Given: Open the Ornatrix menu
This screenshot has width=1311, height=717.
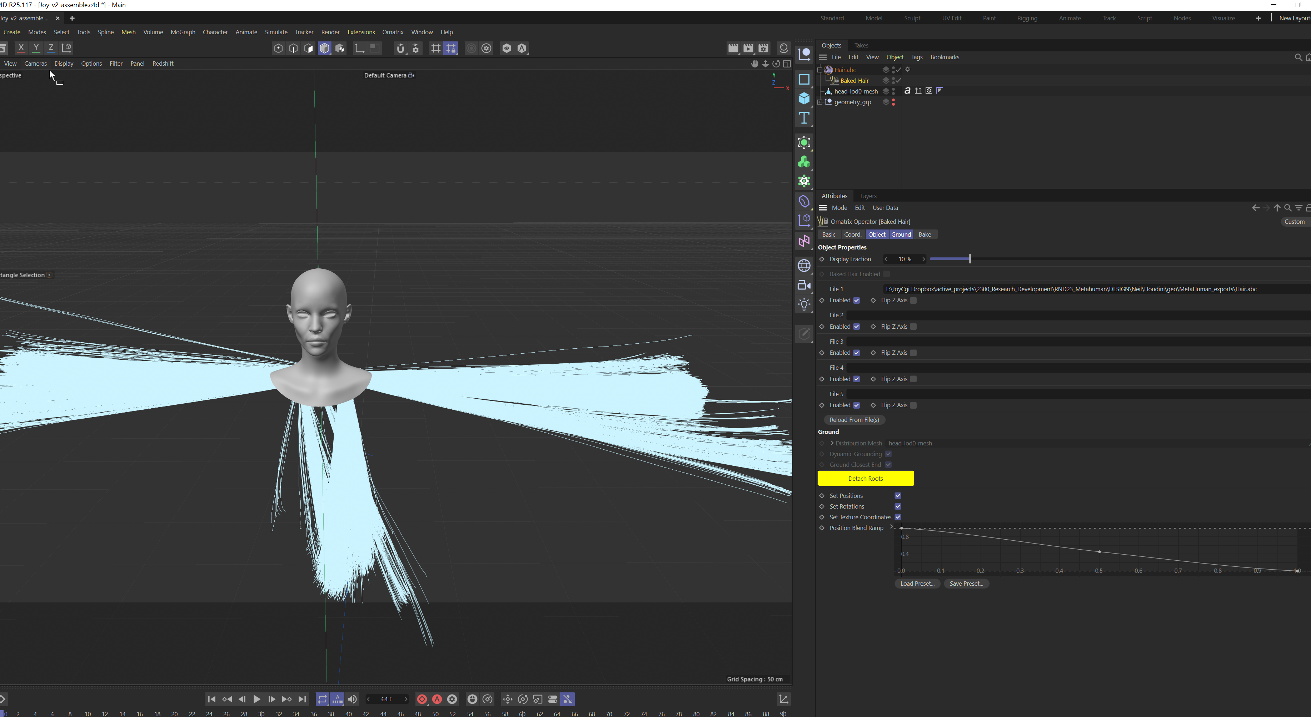Looking at the screenshot, I should (x=392, y=32).
